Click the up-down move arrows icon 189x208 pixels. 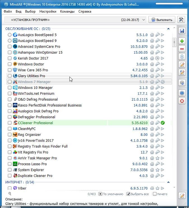(x=182, y=57)
